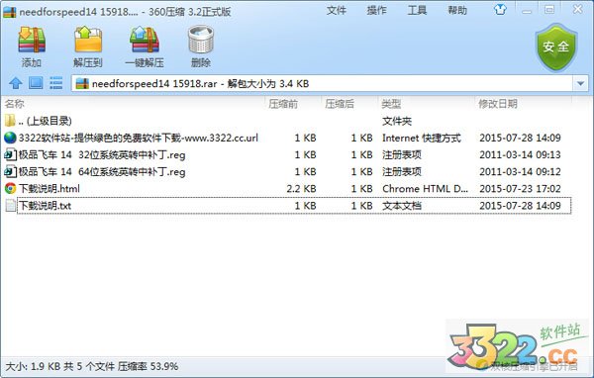This screenshot has height=378, width=594.
Task: Maximize the 360压缩 window
Action: [549, 10]
